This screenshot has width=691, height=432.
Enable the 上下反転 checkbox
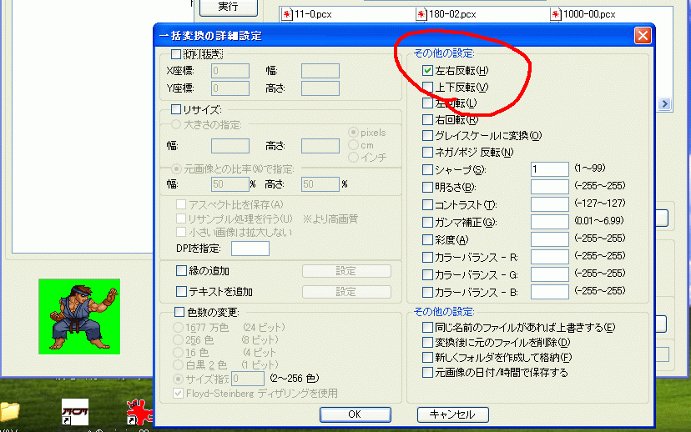click(428, 87)
